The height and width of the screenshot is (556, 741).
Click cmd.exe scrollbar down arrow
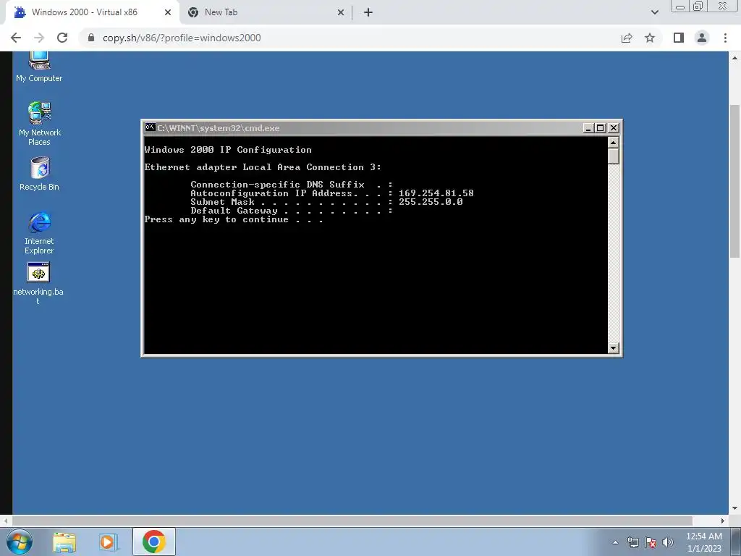pyautogui.click(x=614, y=348)
